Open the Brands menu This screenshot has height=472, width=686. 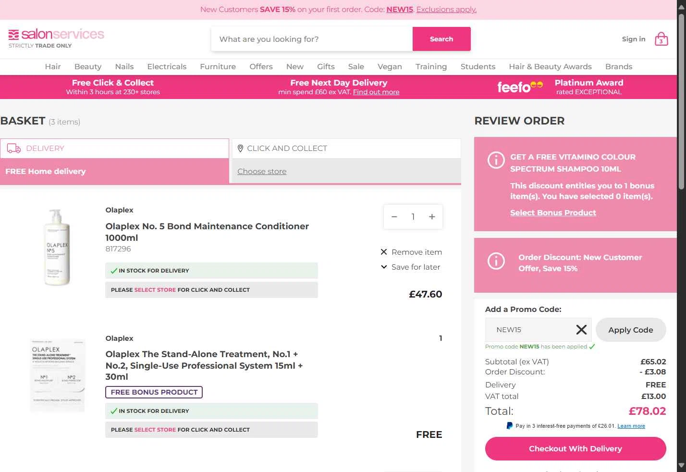click(x=619, y=67)
